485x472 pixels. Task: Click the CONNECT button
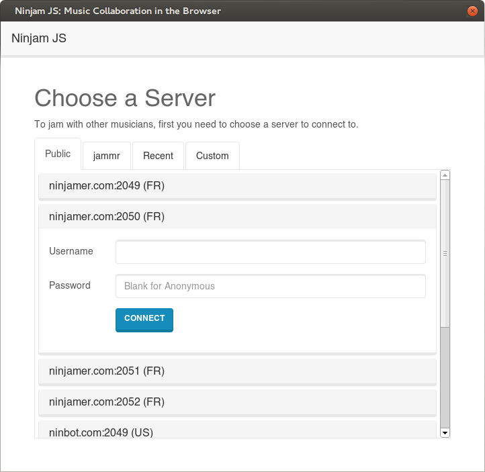click(144, 320)
